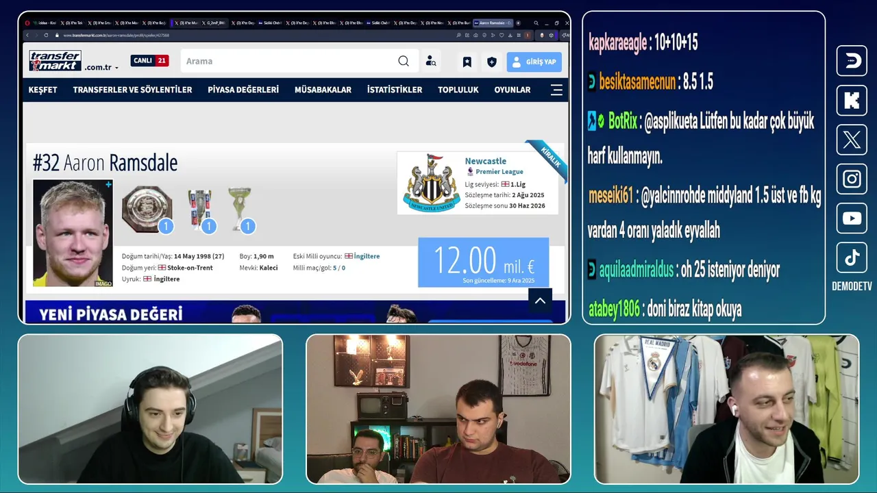Click the X (Twitter) overlay icon
The height and width of the screenshot is (493, 877).
(852, 140)
